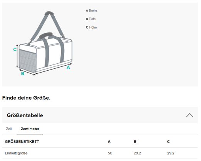The width and height of the screenshot is (201, 161).
Task: Click the GRÖSSENETIKETT column header
Action: click(22, 142)
